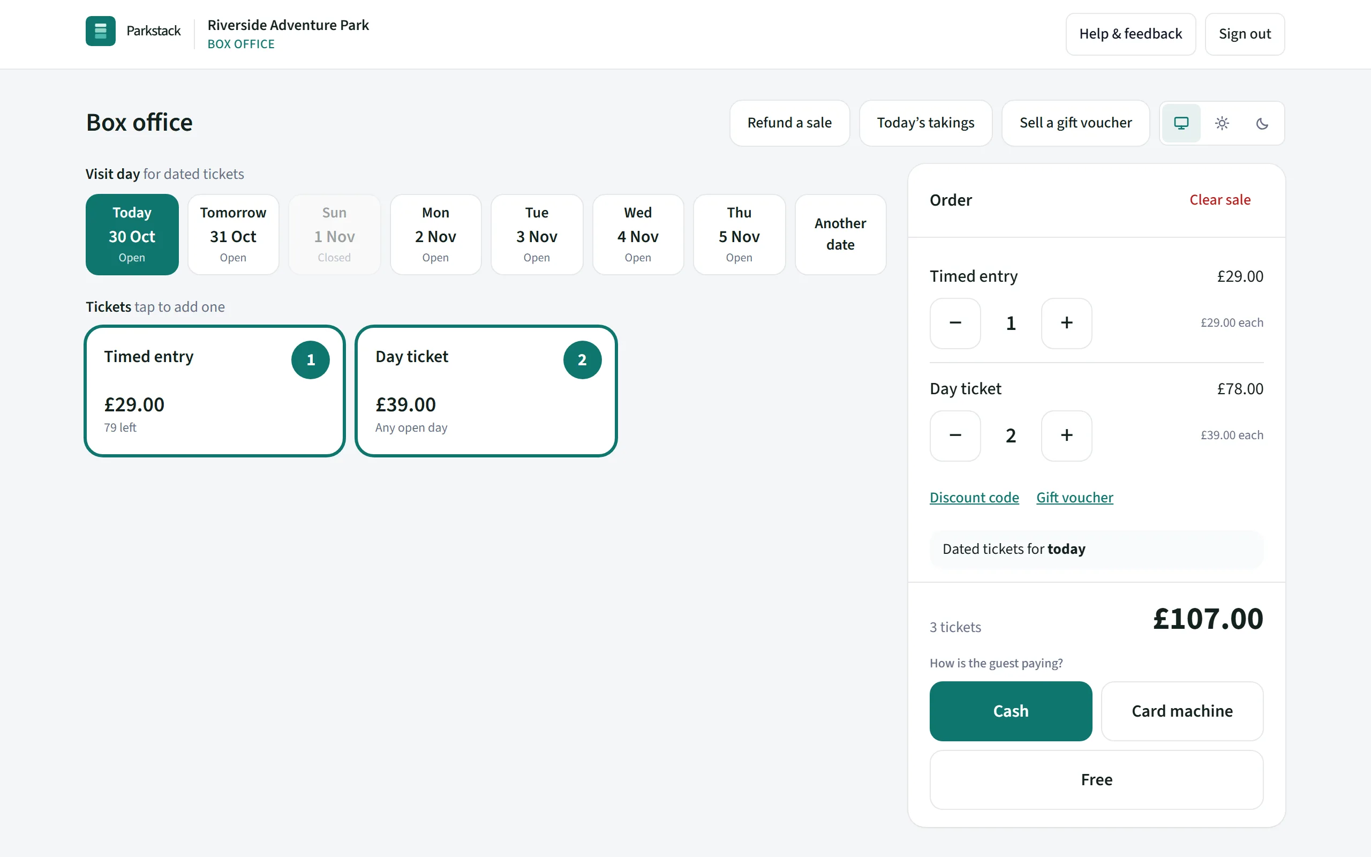Select Tue 3 Nov visit day

[x=537, y=235]
